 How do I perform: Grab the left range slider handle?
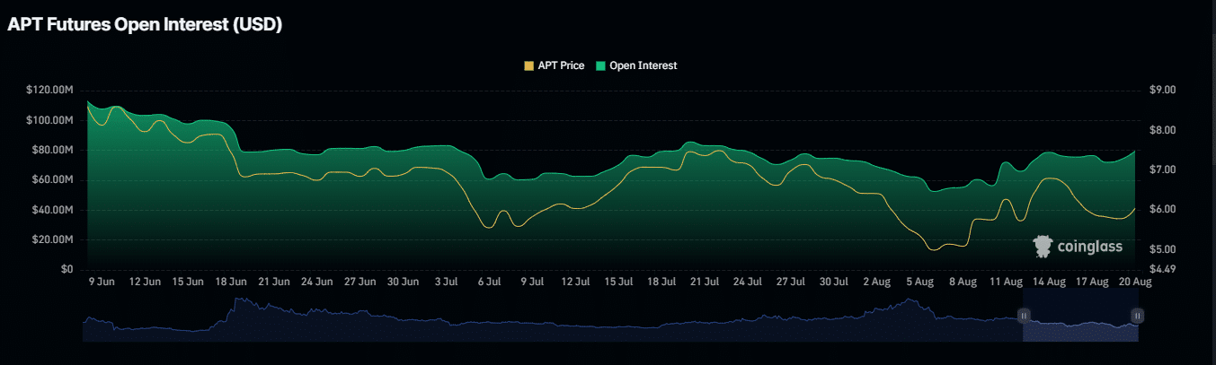click(1023, 315)
